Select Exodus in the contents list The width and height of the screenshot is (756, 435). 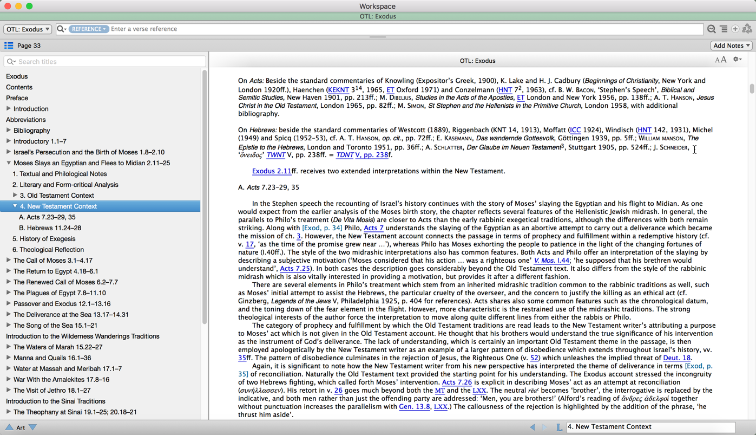17,76
